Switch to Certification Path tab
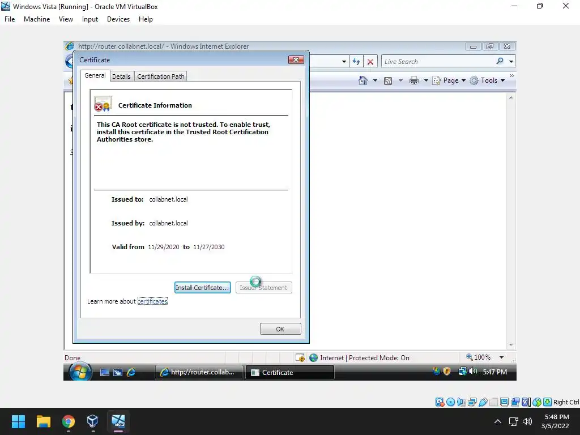The width and height of the screenshot is (580, 435). coord(160,76)
